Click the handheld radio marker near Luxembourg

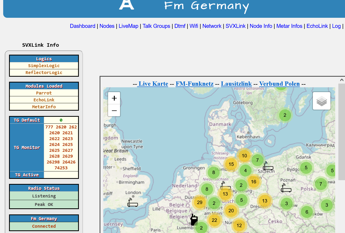194,219
